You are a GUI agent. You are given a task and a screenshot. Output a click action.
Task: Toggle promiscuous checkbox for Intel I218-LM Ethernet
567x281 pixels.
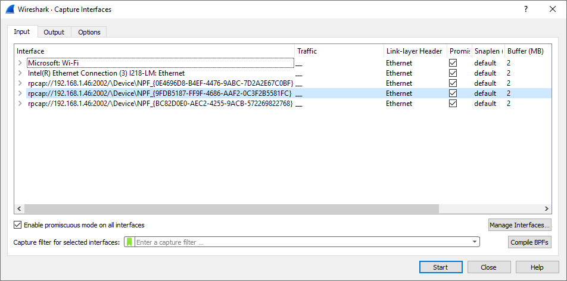(x=453, y=73)
